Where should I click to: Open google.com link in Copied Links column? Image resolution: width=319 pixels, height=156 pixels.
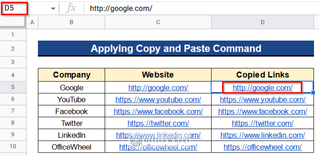[x=263, y=88]
